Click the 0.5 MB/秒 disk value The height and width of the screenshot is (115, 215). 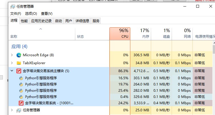tap(162, 71)
